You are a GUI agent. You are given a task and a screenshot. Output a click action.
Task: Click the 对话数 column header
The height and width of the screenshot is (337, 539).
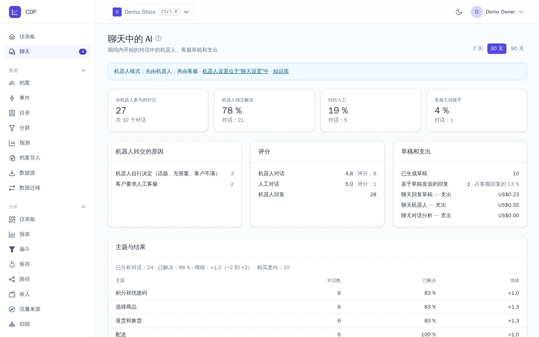(334, 280)
